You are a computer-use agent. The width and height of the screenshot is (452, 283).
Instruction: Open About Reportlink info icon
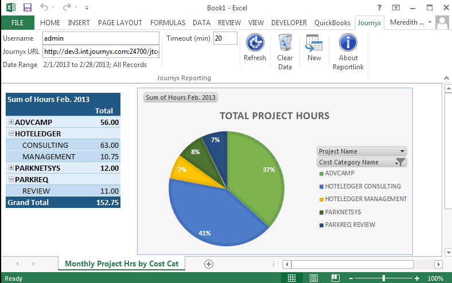348,42
